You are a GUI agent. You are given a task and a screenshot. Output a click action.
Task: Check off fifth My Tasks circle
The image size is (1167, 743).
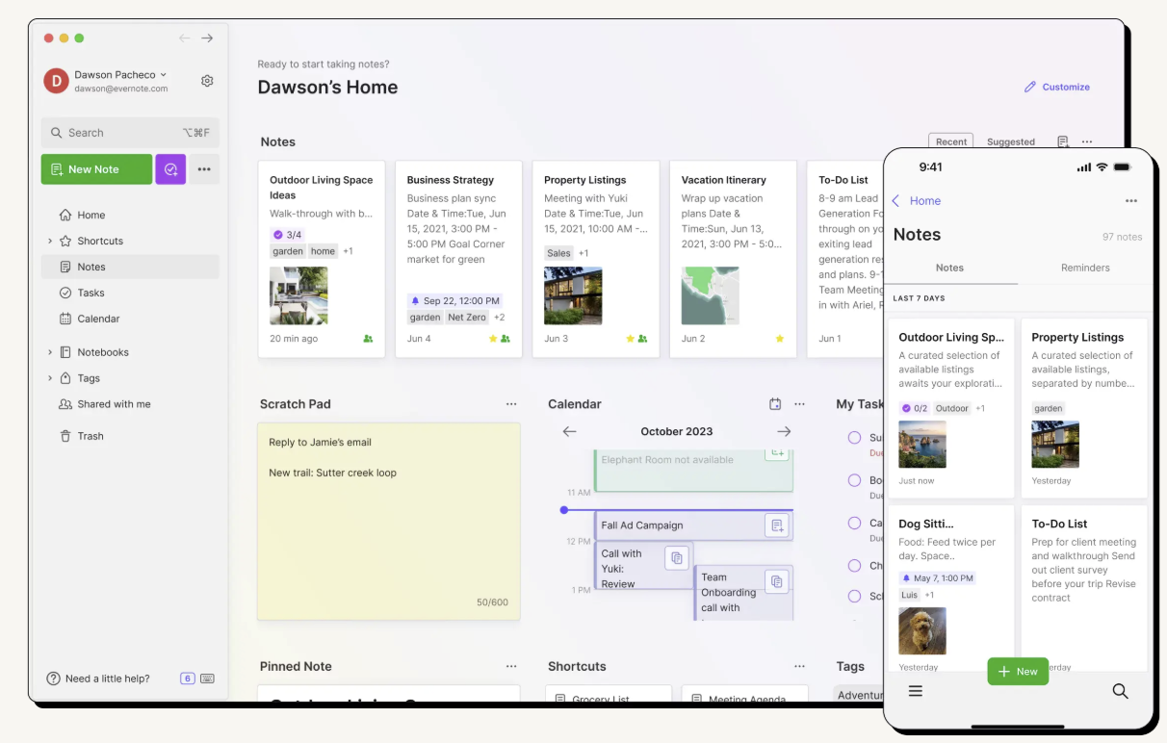tap(854, 597)
